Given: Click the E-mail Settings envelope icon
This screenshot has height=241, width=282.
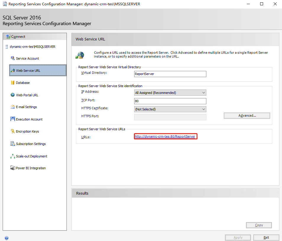Looking at the screenshot, I should point(13,107).
